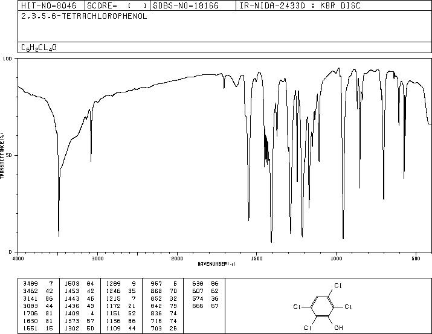Select peak 3489 in the peak table
Image resolution: width=432 pixels, height=334 pixels.
(30, 284)
